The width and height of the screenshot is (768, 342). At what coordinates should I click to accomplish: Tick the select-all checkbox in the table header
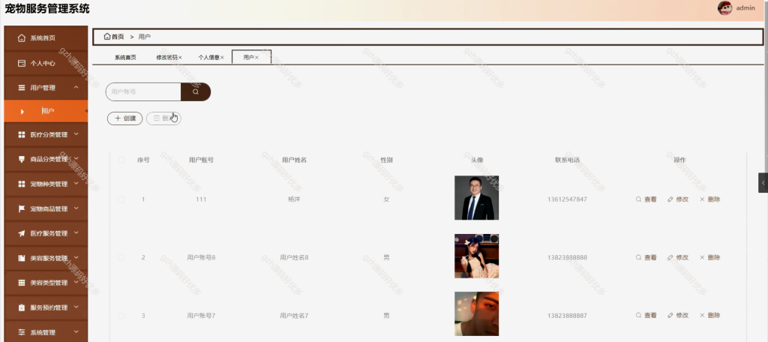point(121,160)
